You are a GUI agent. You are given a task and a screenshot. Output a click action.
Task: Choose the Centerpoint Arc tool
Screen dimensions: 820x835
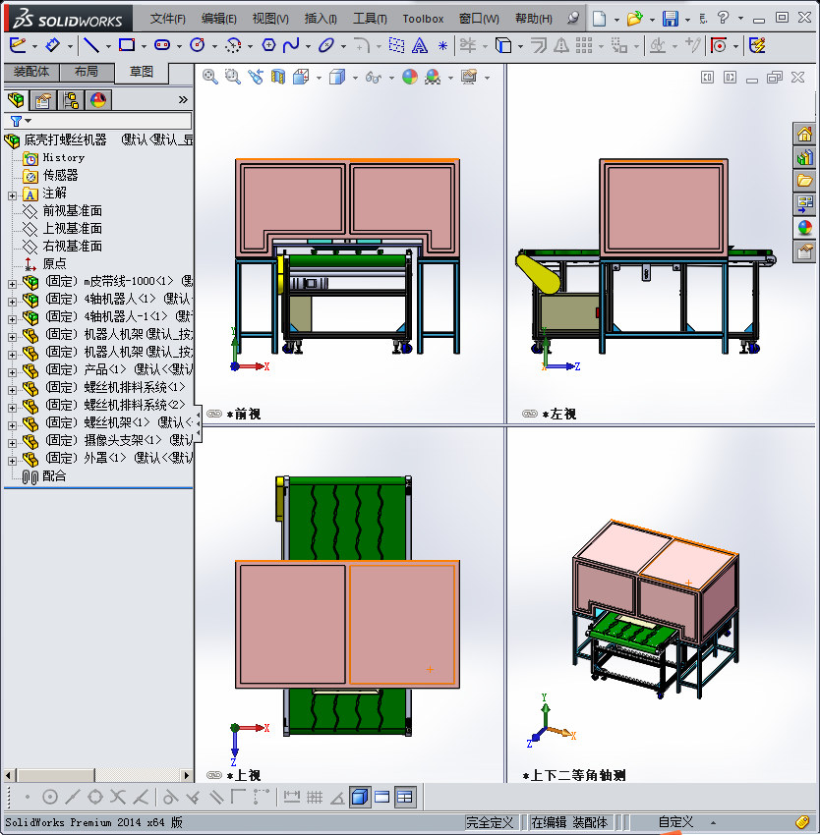coord(233,46)
